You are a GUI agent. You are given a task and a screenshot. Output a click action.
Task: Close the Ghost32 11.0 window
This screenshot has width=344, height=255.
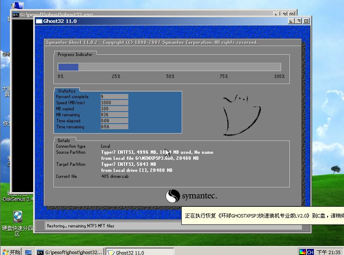[305, 21]
